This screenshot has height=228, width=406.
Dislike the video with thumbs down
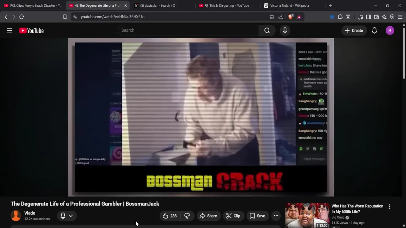pos(187,216)
